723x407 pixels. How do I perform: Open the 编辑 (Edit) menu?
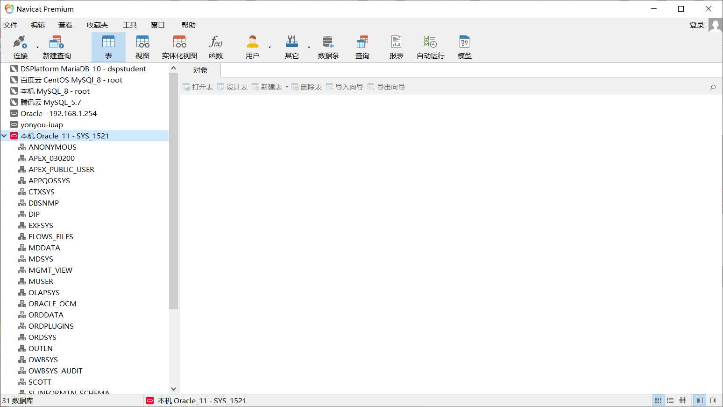(38, 25)
